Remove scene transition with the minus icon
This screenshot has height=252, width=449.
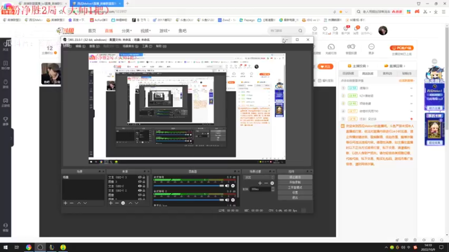[x=266, y=183]
